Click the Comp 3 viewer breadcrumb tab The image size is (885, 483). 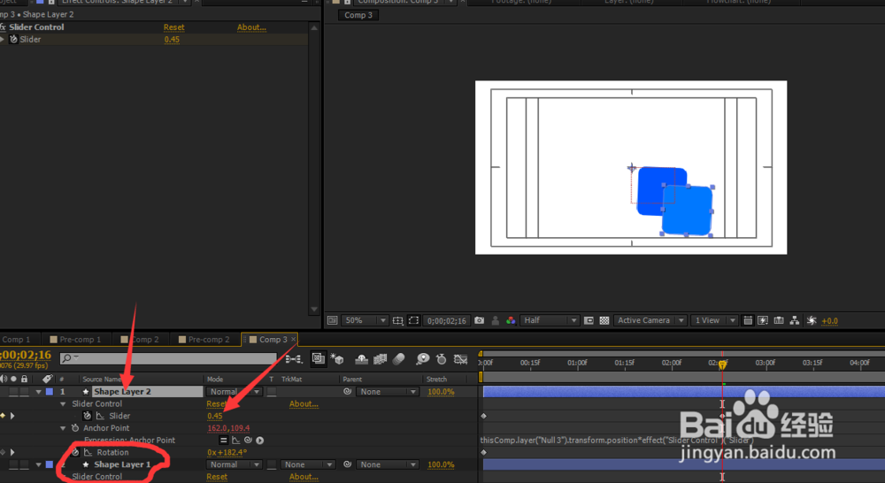358,15
